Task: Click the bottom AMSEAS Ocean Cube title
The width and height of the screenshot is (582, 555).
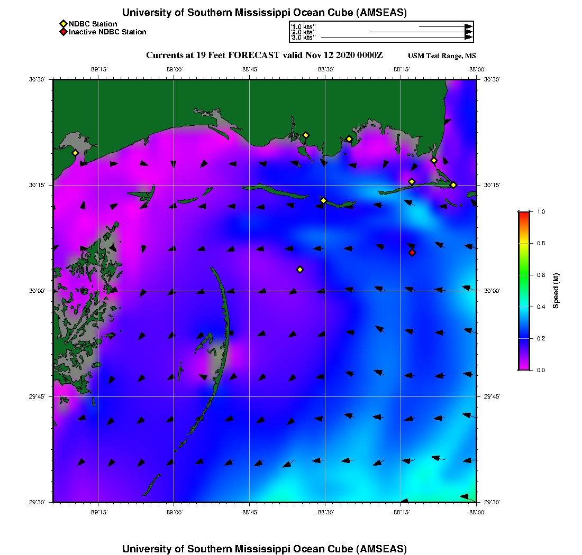Action: [x=265, y=549]
